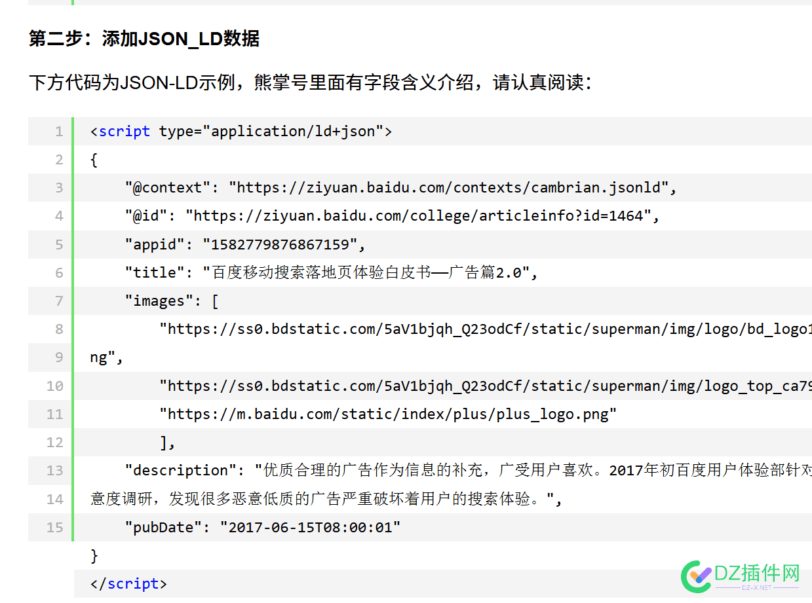Click the closing curly brace below line 15
Screen dimensions: 812x603
coord(94,556)
